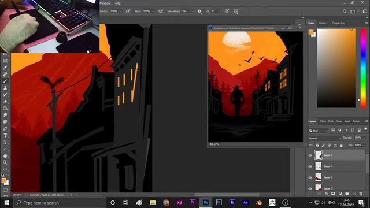
Task: Toggle type layer filter
Action: [346, 130]
